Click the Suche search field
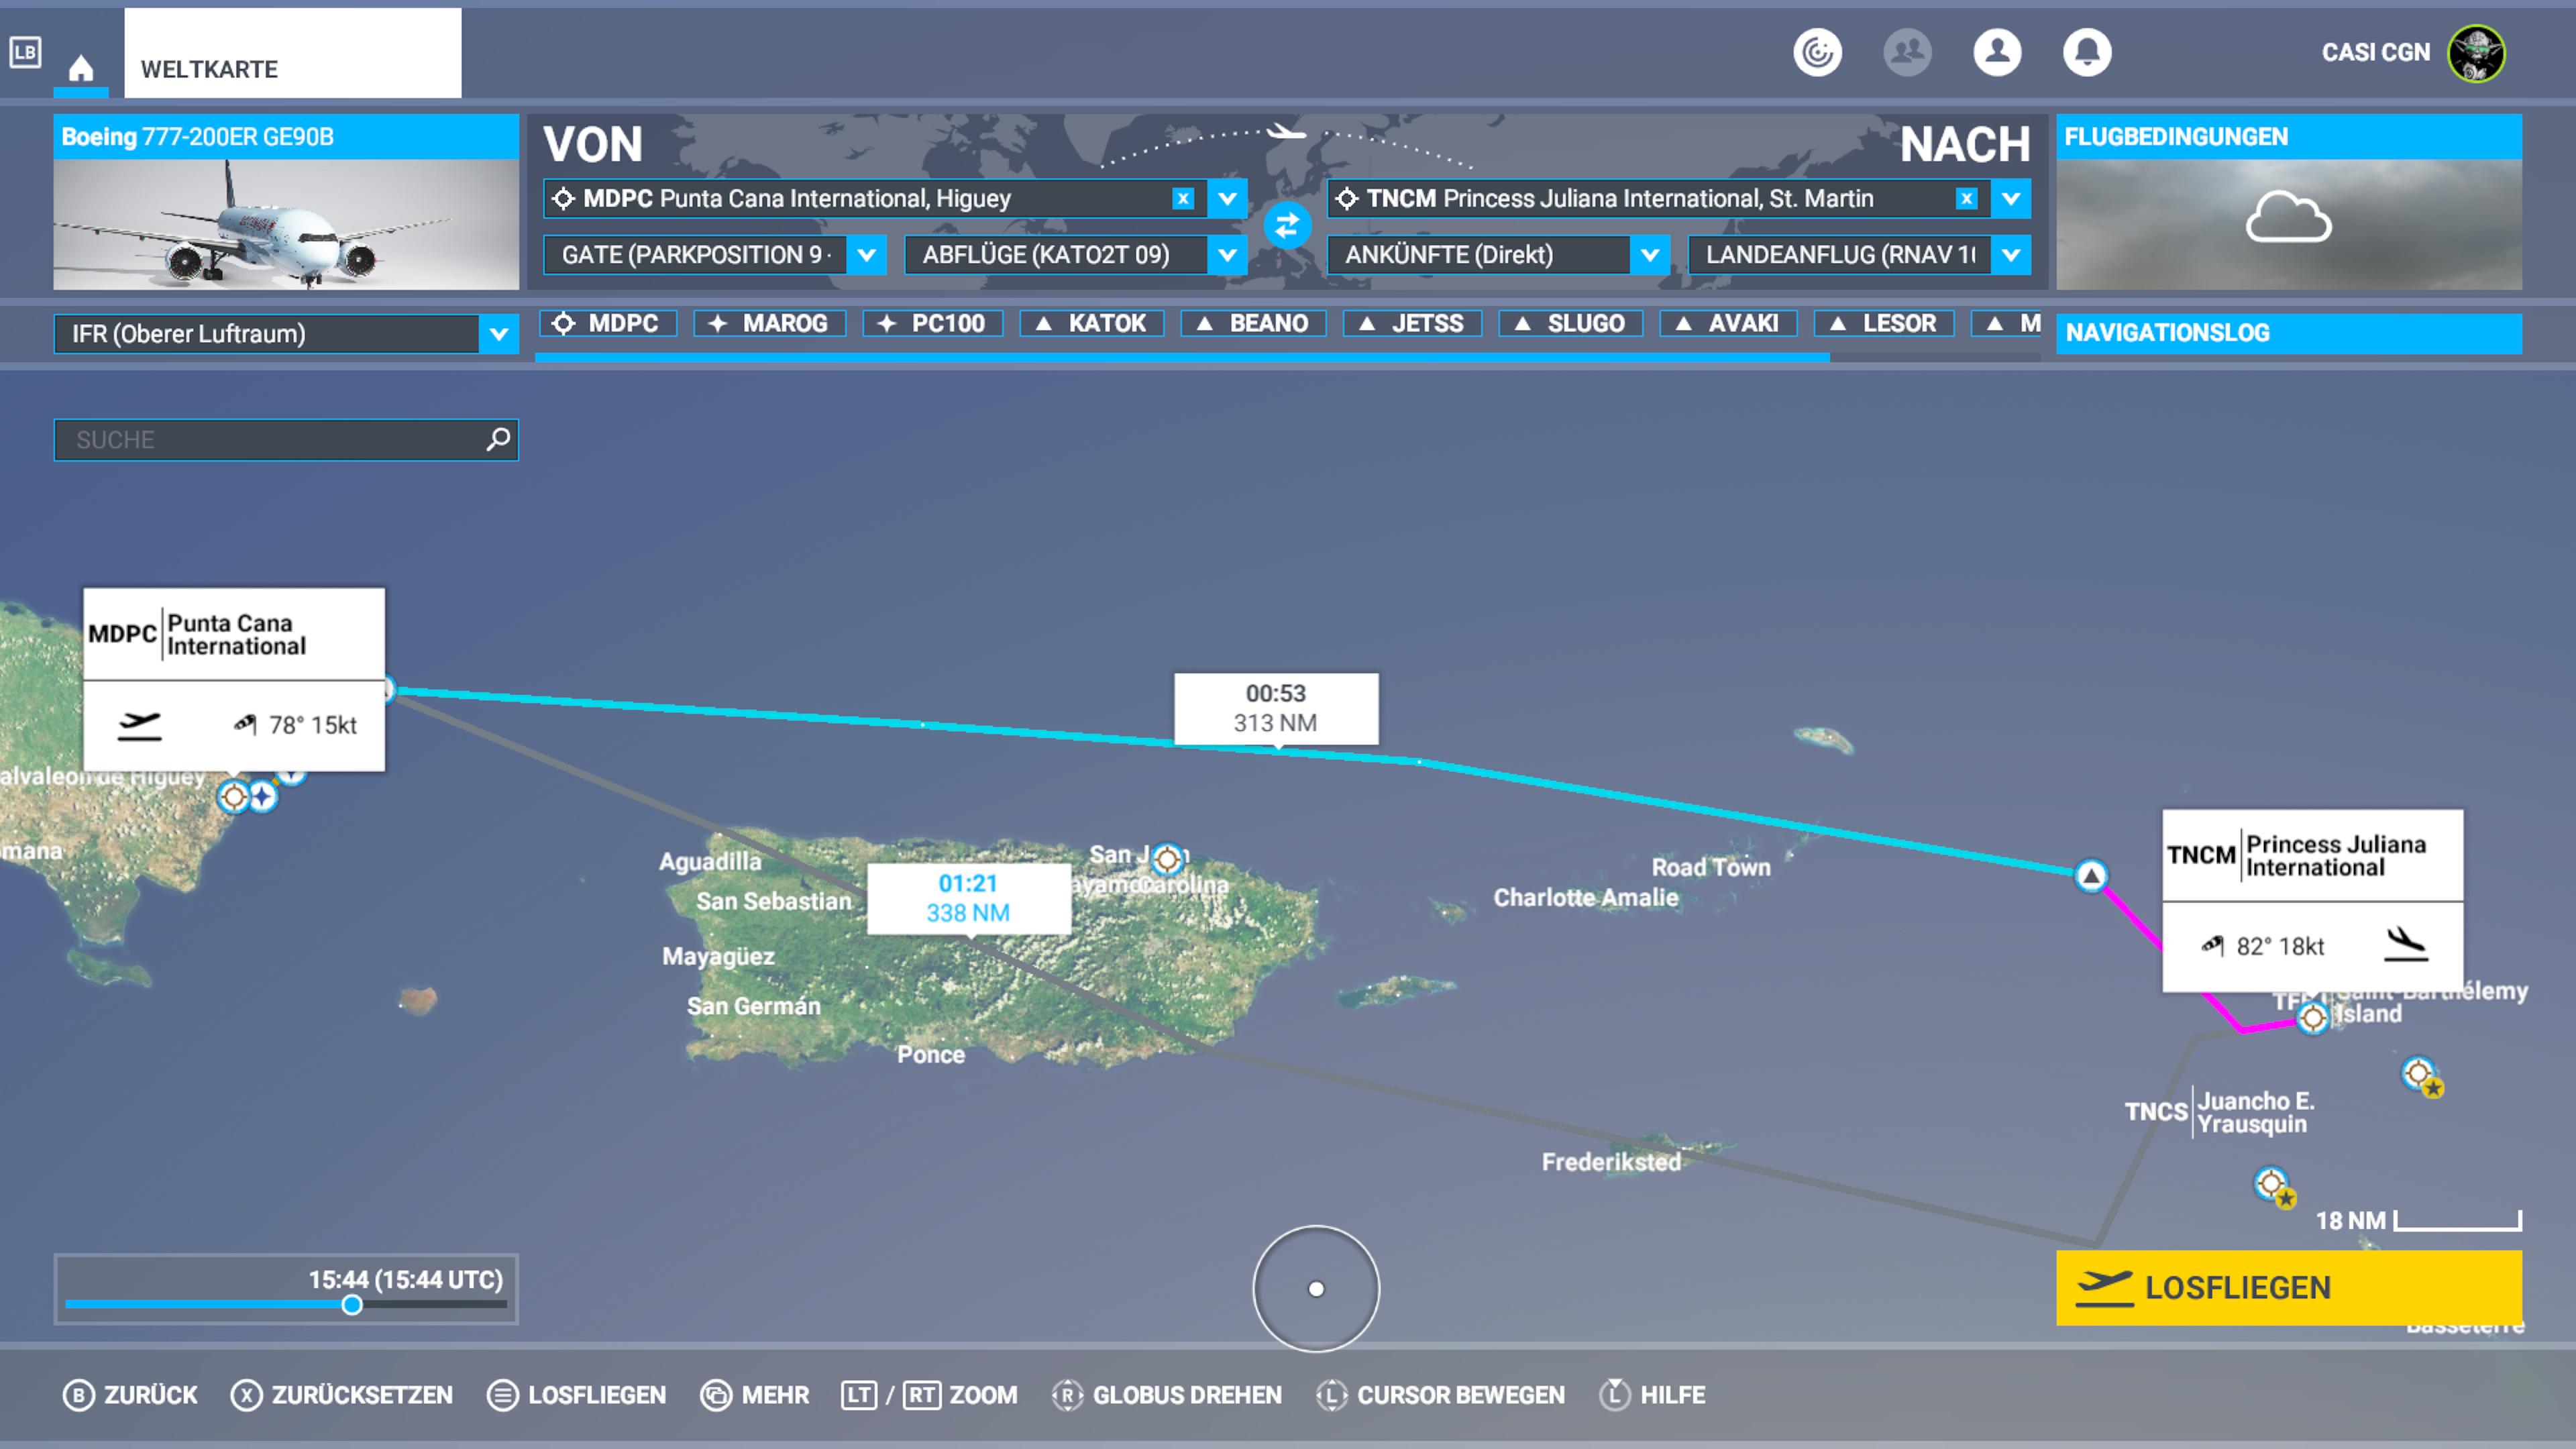 point(286,439)
